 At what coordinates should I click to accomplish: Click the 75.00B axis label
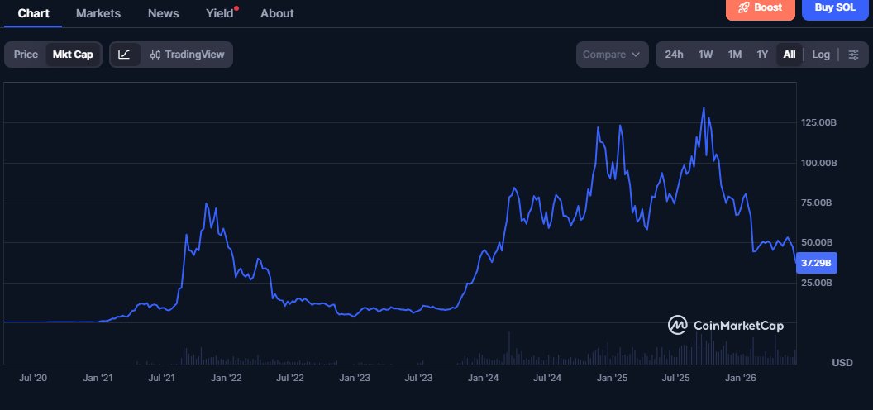pyautogui.click(x=818, y=203)
